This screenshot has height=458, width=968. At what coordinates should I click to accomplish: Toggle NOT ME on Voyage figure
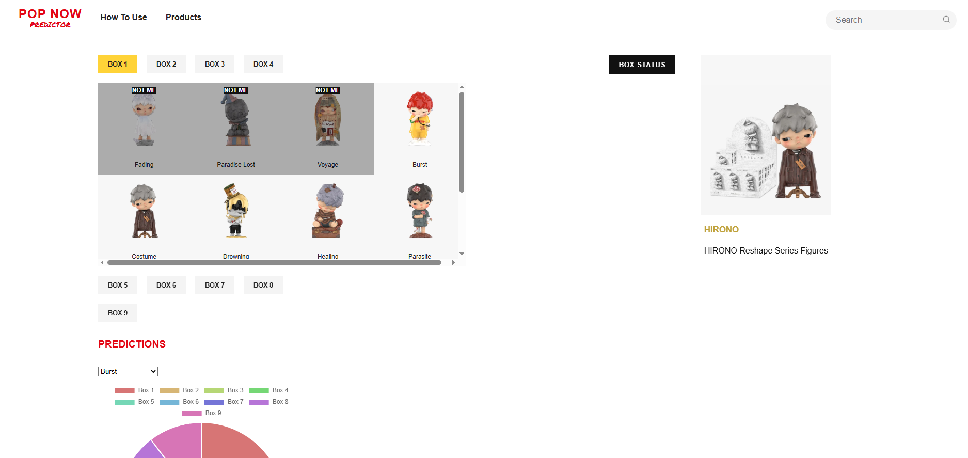click(328, 90)
